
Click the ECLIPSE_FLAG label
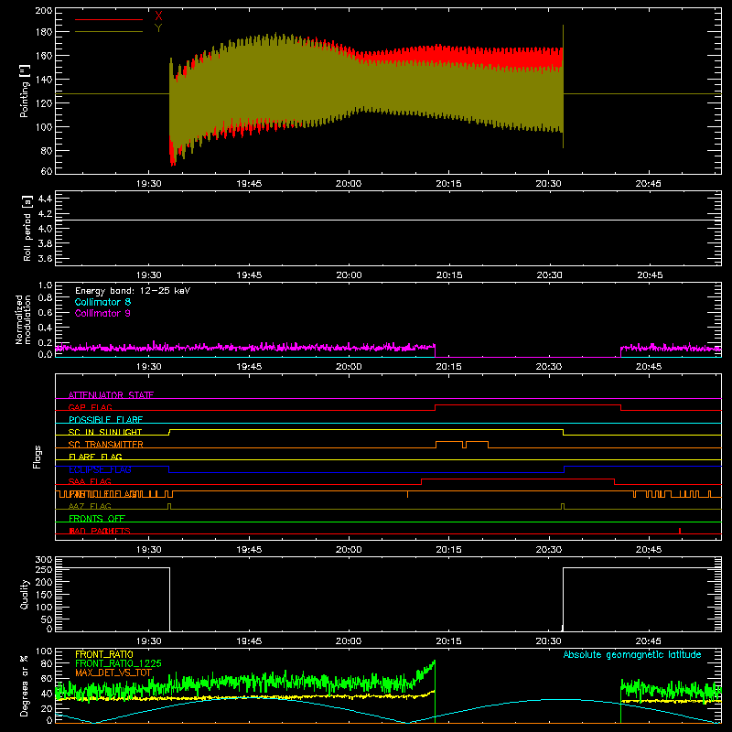tap(100, 469)
